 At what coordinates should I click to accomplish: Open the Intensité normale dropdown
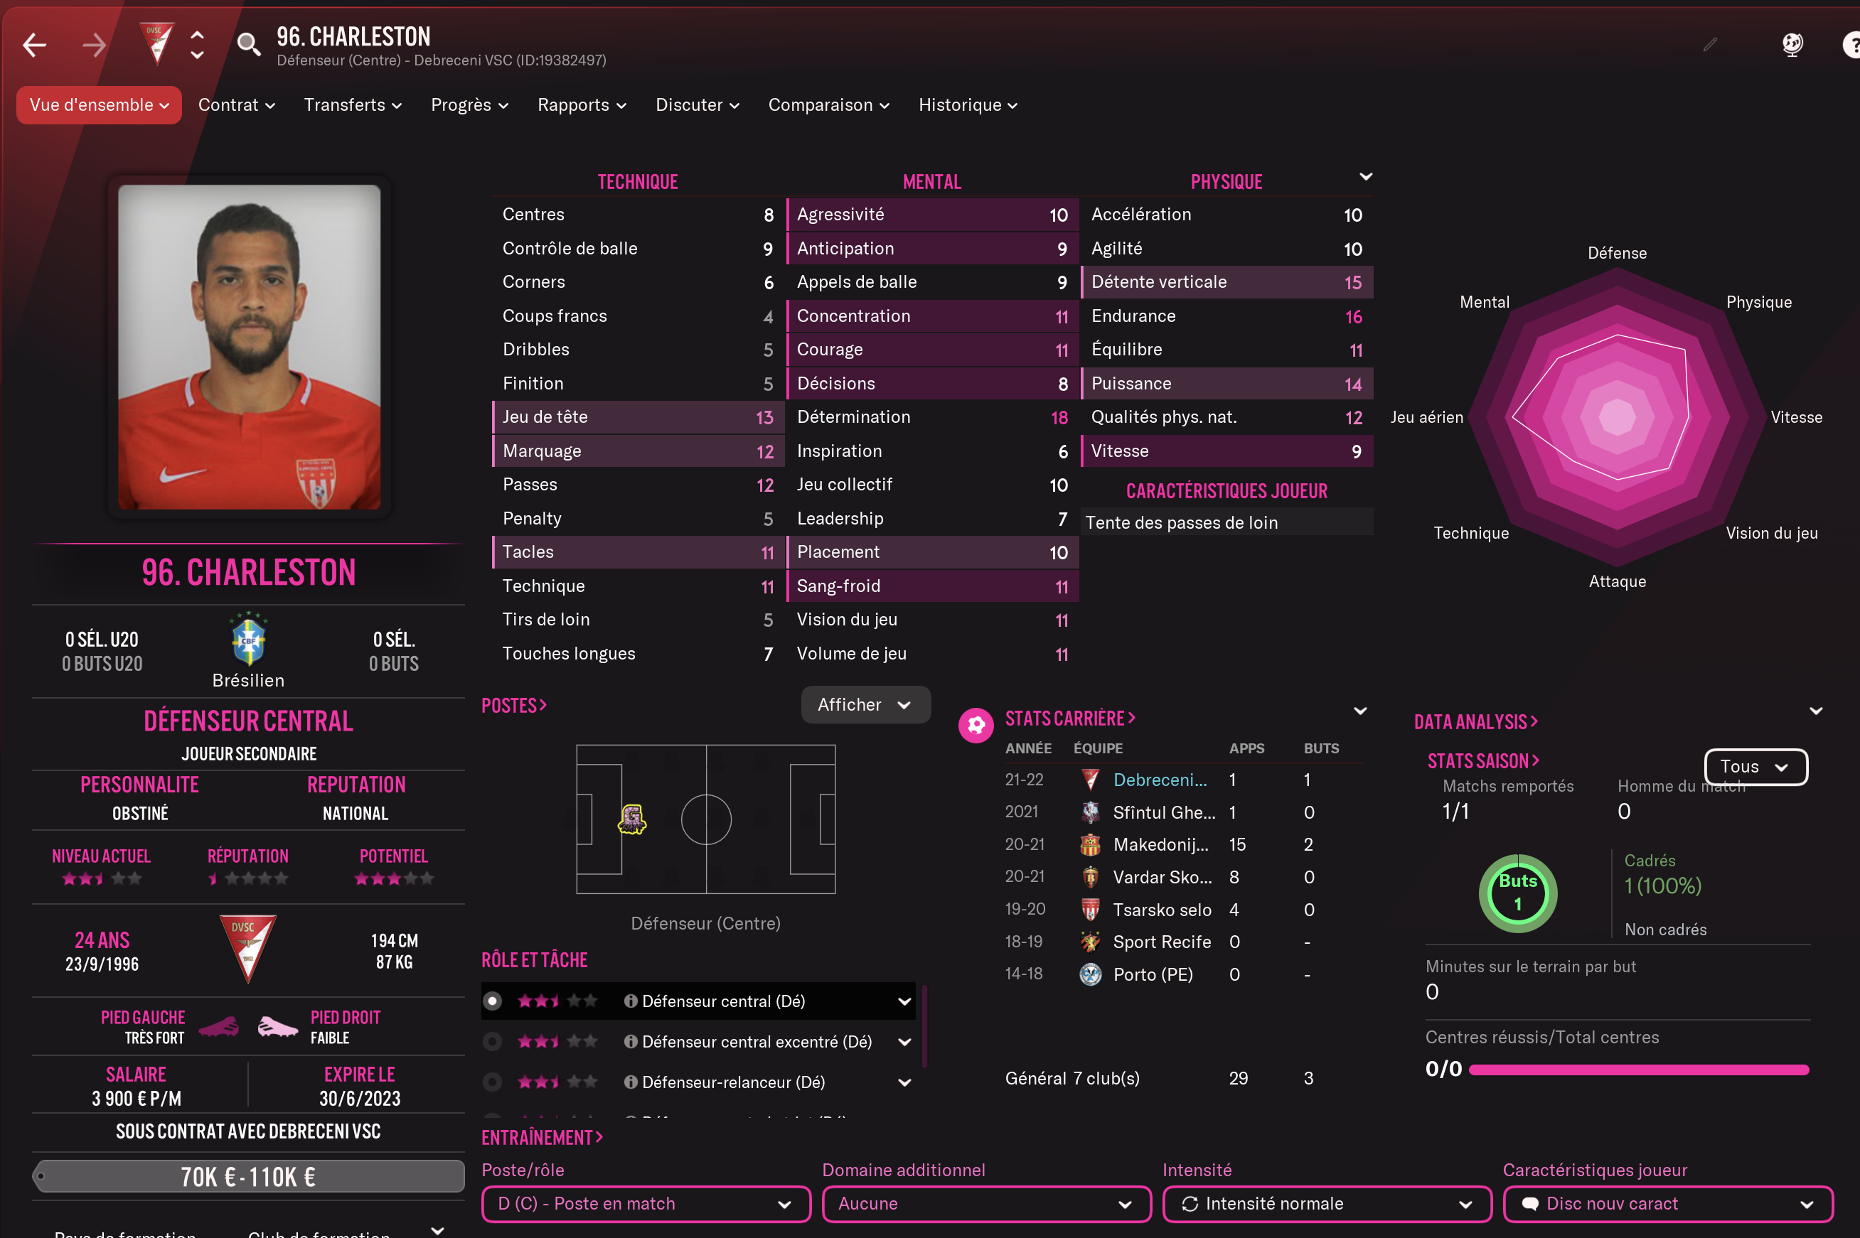1327,1203
